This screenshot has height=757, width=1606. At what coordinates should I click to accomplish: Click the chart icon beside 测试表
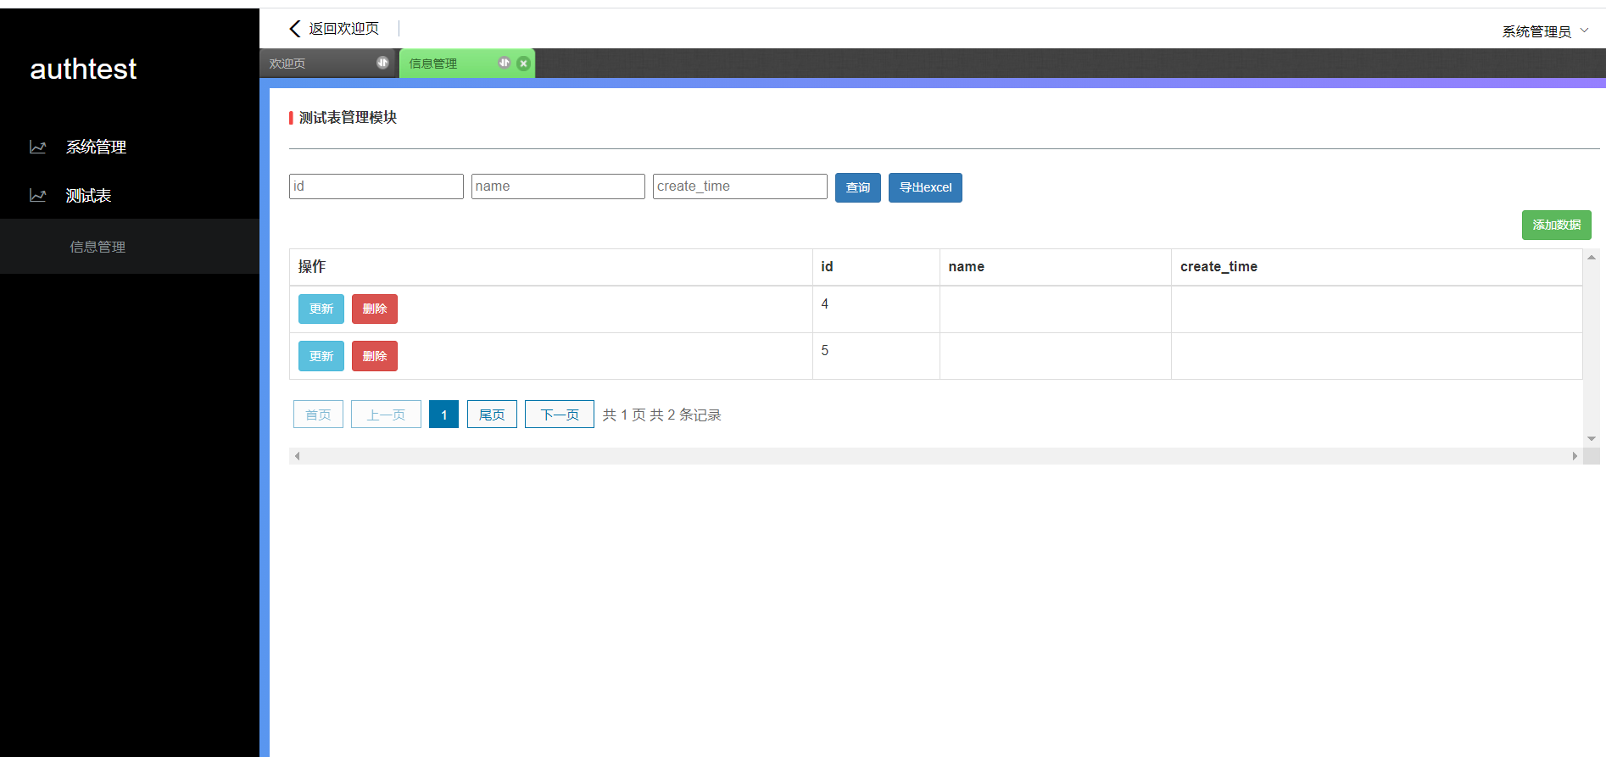point(38,195)
